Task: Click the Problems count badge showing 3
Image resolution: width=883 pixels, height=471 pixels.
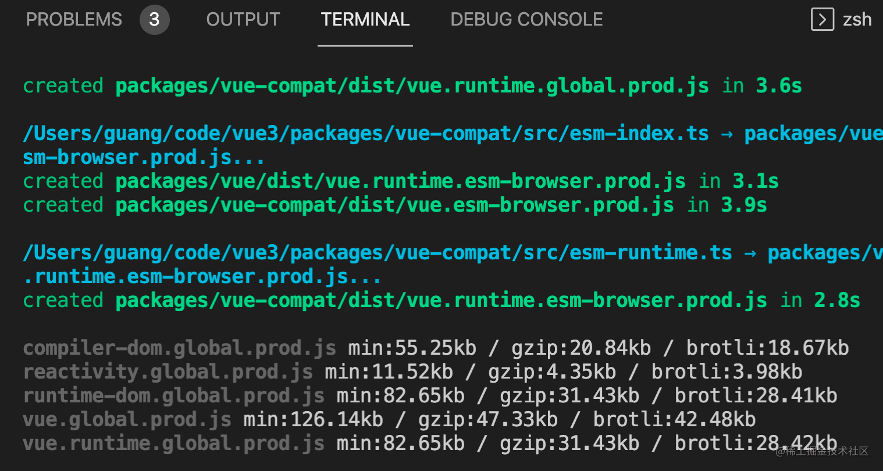Action: click(x=154, y=19)
